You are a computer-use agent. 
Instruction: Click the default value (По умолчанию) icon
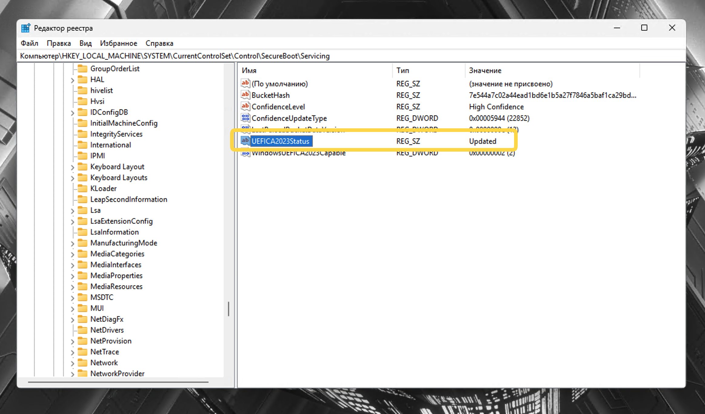pyautogui.click(x=245, y=84)
